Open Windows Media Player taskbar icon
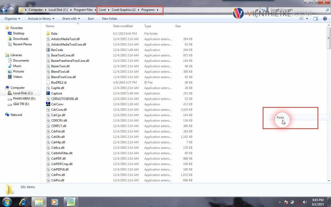The height and width of the screenshot is (207, 331). tap(55, 202)
